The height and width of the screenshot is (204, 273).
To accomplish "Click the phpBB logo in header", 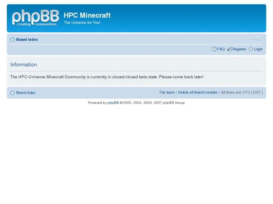I will coord(36,18).
